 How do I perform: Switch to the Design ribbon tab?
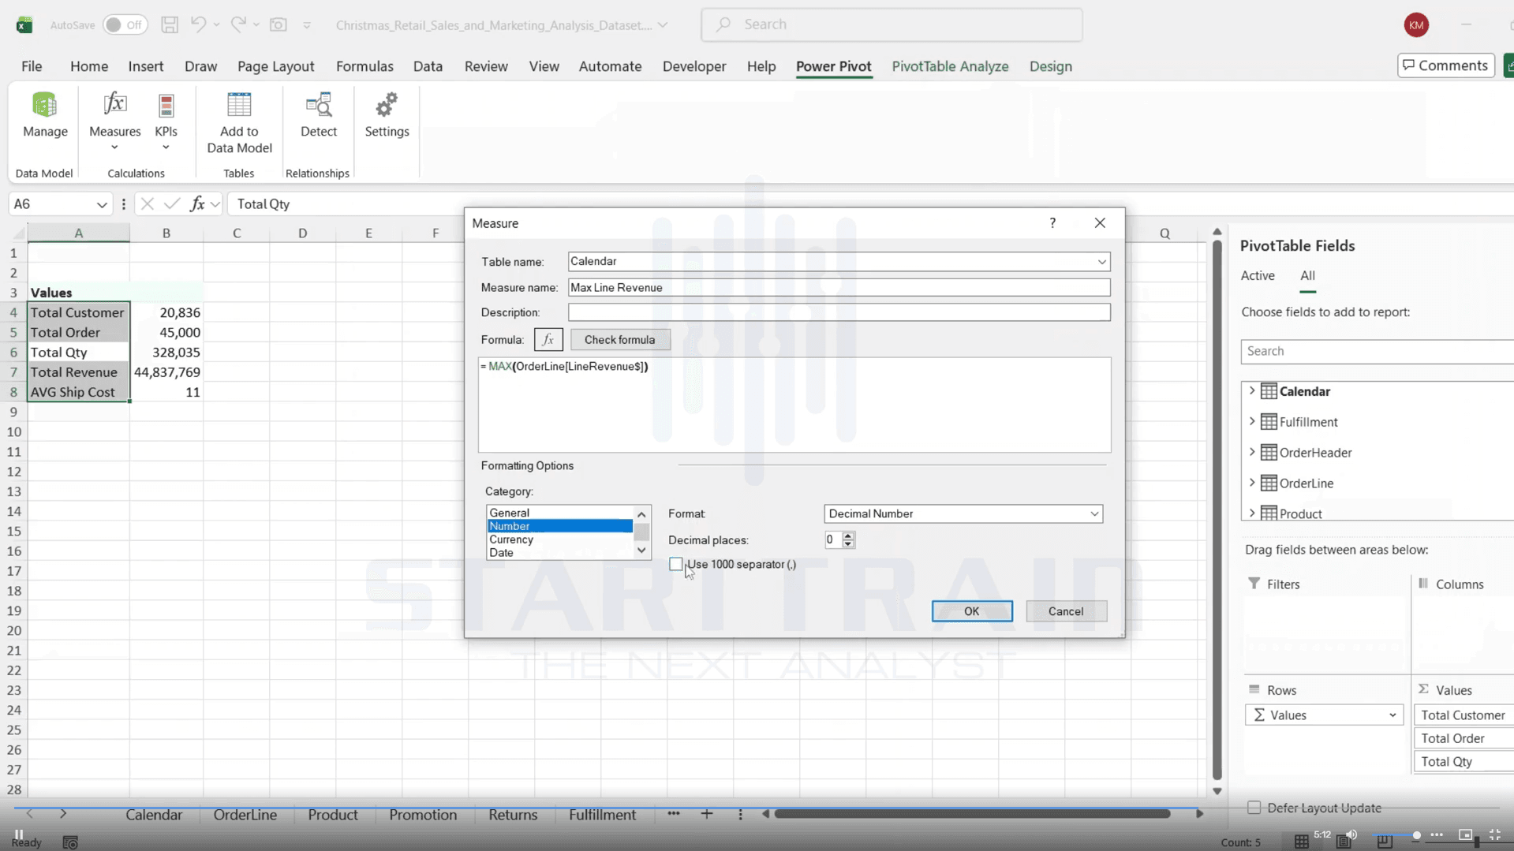(x=1050, y=66)
